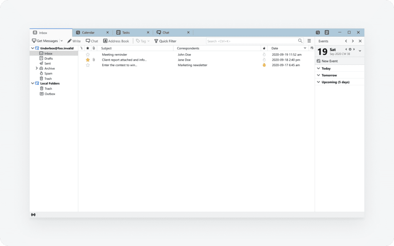Switch to the Inbox tab
394x246 pixels.
point(51,33)
